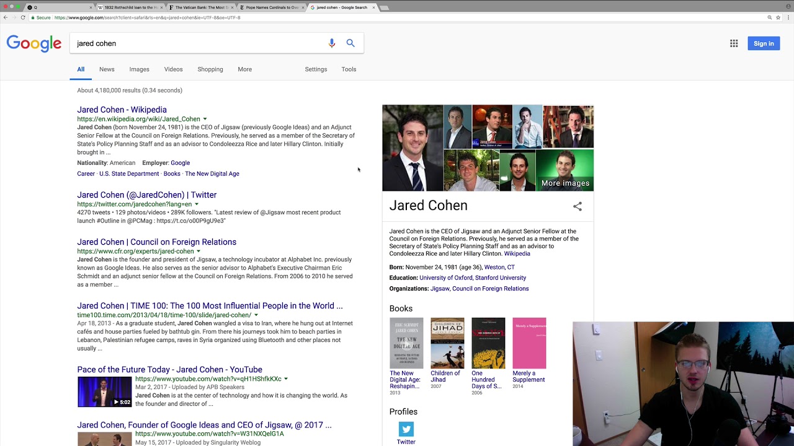Open search Settings menu
The image size is (794, 446).
coord(316,69)
